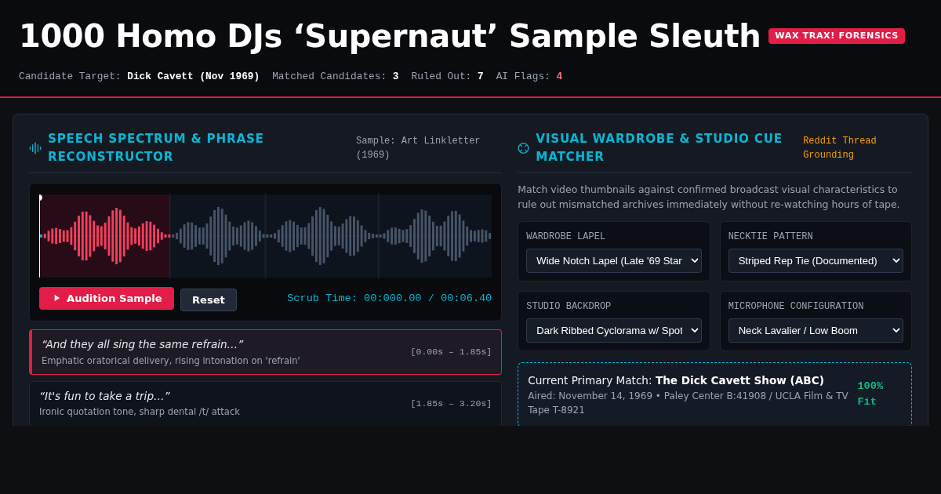Click the AI Flags count of 4

click(x=559, y=76)
